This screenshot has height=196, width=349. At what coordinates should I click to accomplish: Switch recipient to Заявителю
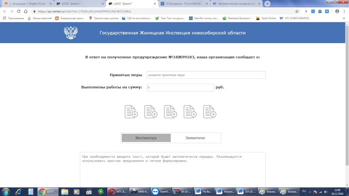click(x=195, y=138)
